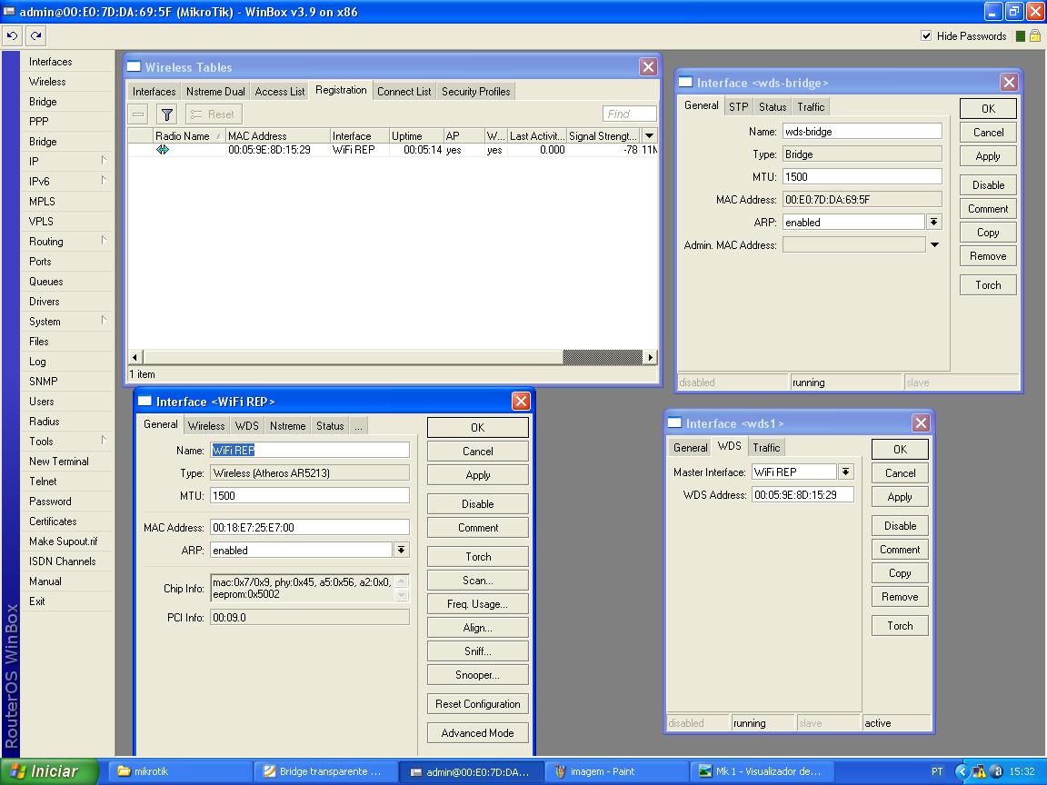The width and height of the screenshot is (1047, 785).
Task: Click the tray expand arrow icon
Action: 962,771
